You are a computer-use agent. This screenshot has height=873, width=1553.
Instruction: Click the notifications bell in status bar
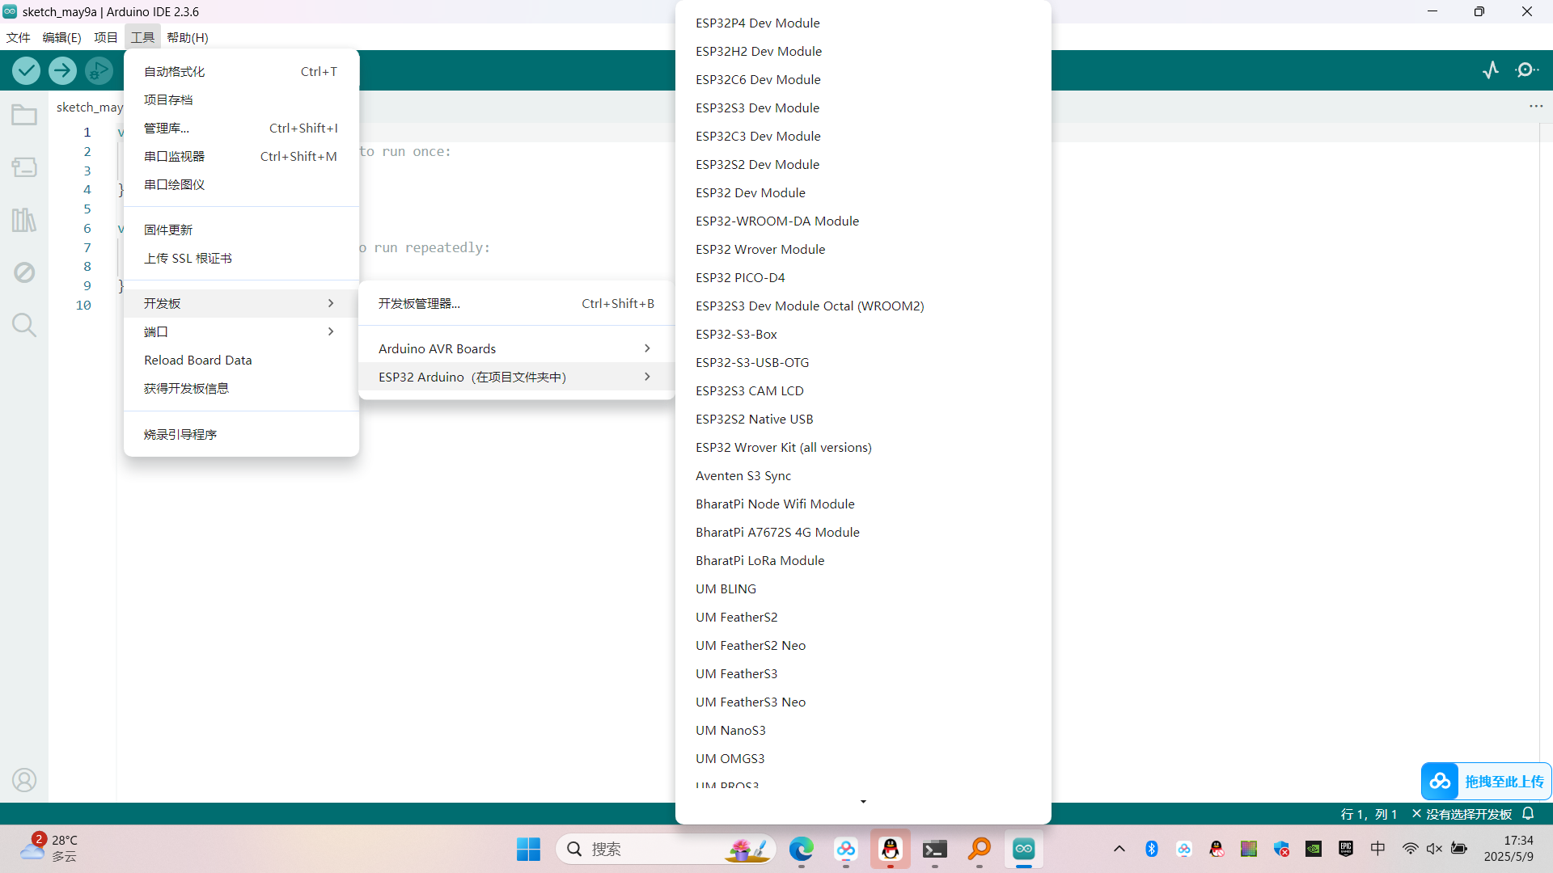[x=1529, y=814]
